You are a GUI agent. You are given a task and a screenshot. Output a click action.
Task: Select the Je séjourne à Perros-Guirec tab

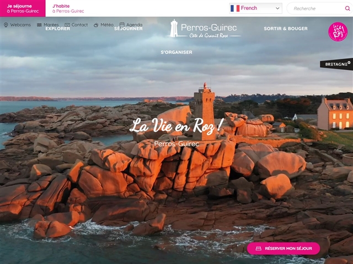coord(23,8)
